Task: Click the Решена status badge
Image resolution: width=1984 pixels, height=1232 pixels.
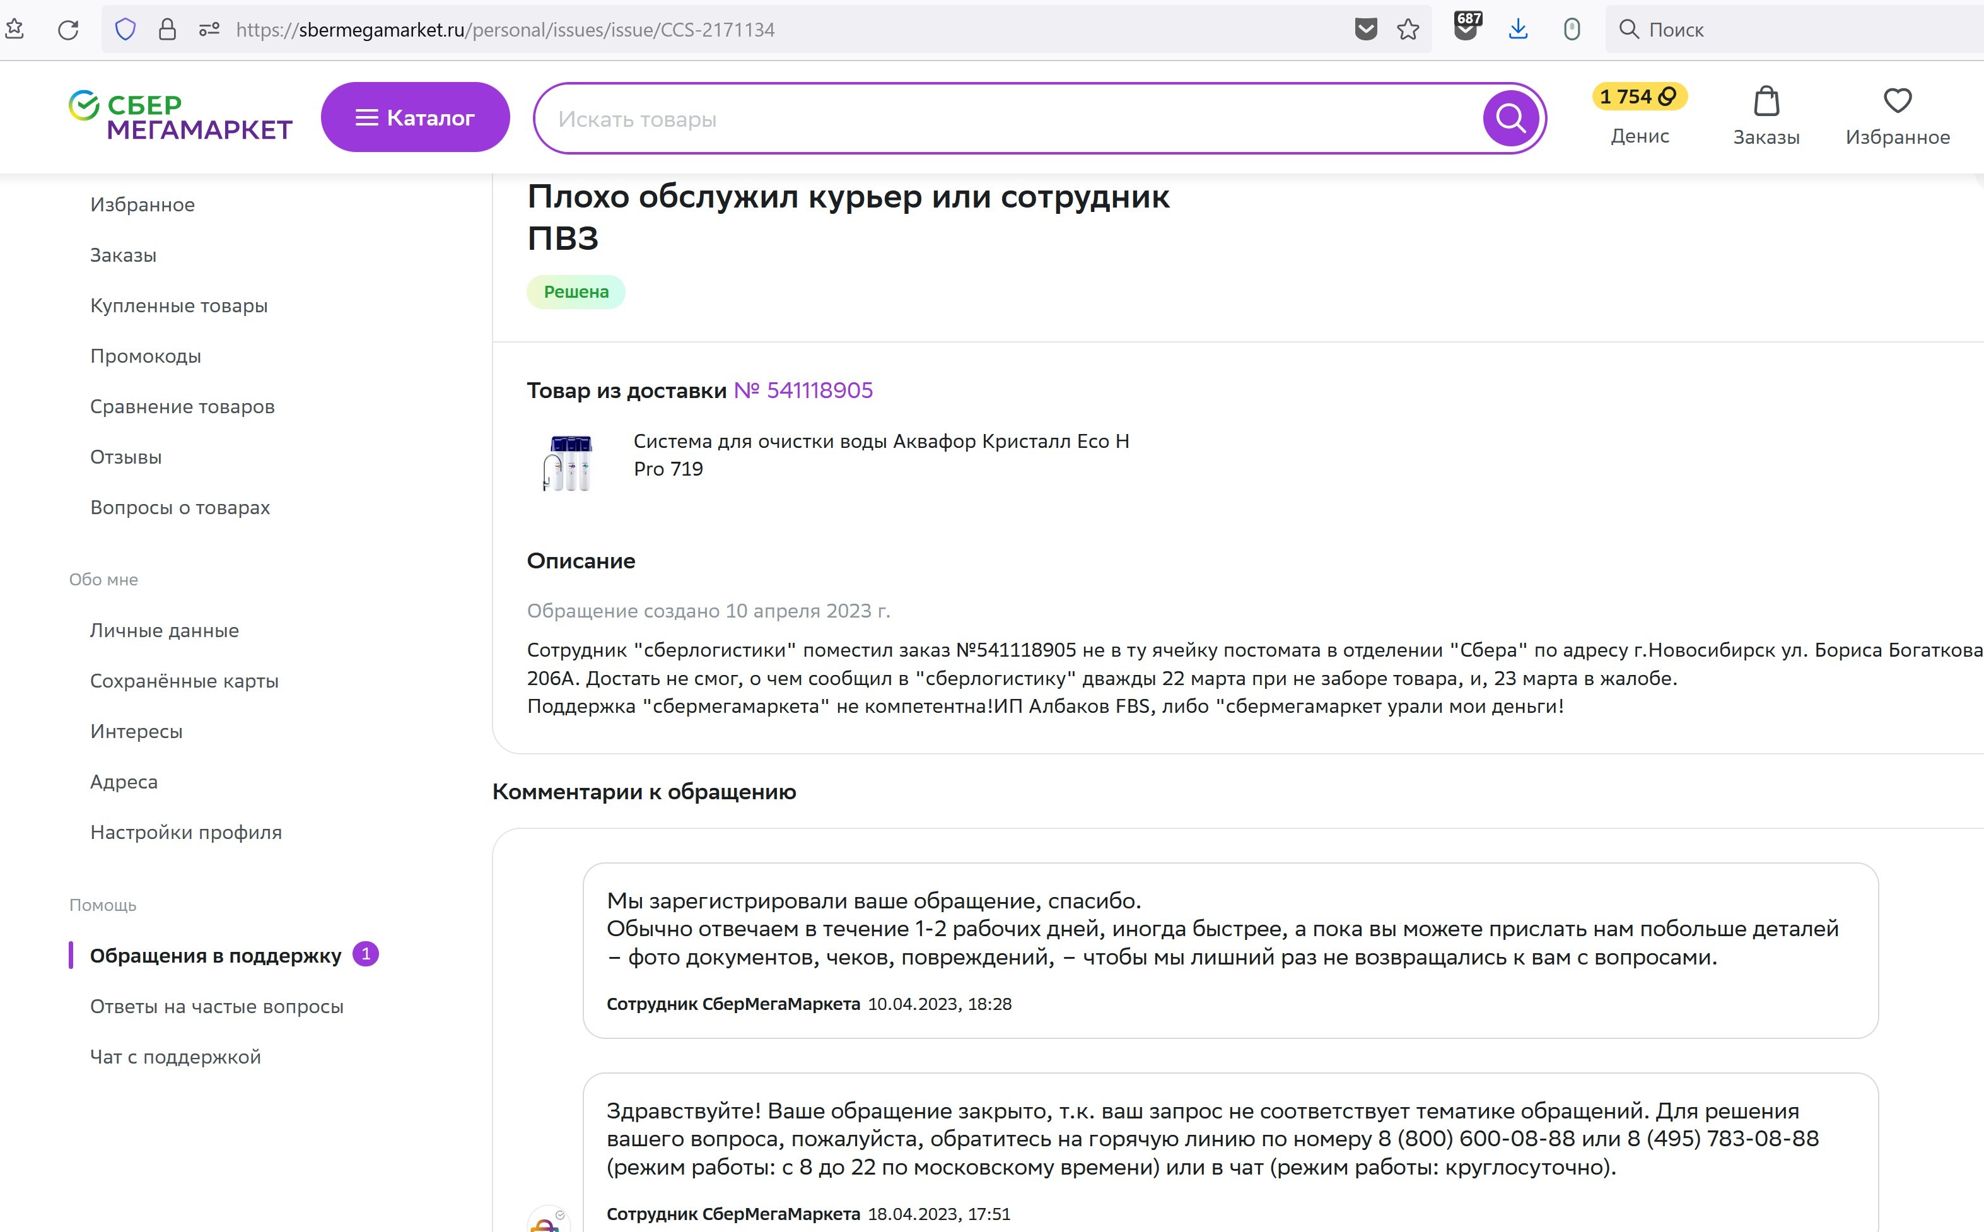Action: click(x=576, y=291)
